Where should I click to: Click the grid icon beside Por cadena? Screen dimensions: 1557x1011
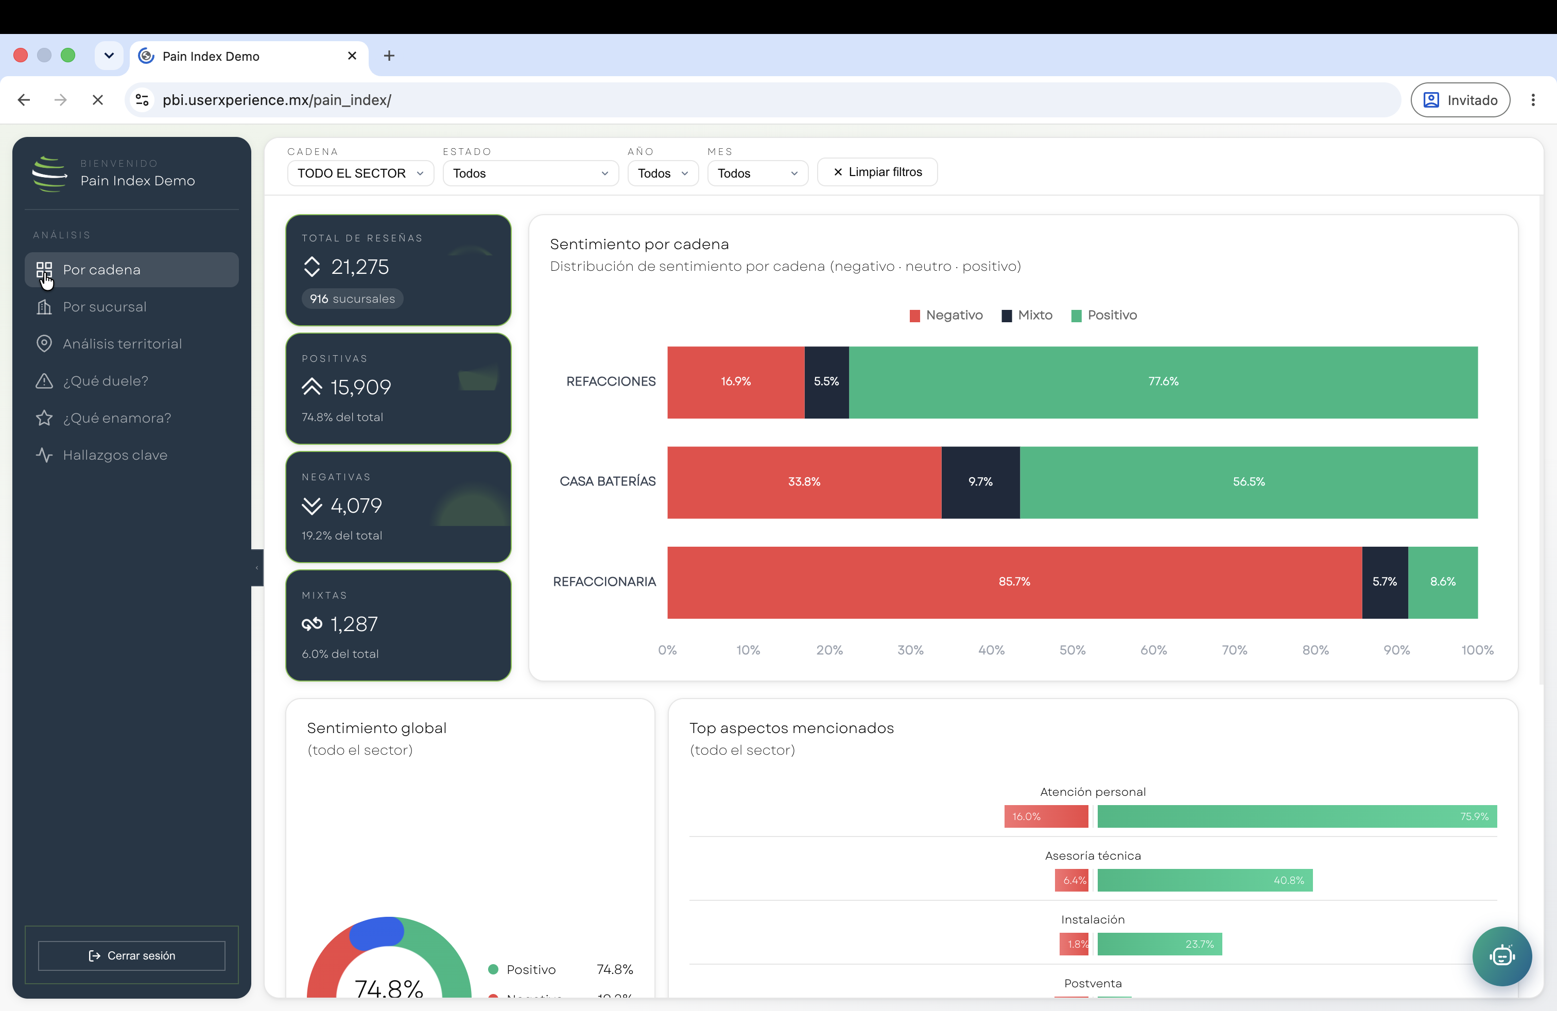click(x=44, y=269)
